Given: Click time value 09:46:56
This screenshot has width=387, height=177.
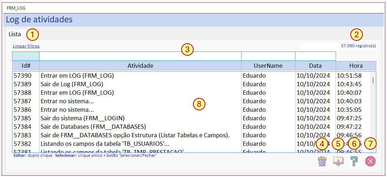Looking at the screenshot, I should (349, 135).
